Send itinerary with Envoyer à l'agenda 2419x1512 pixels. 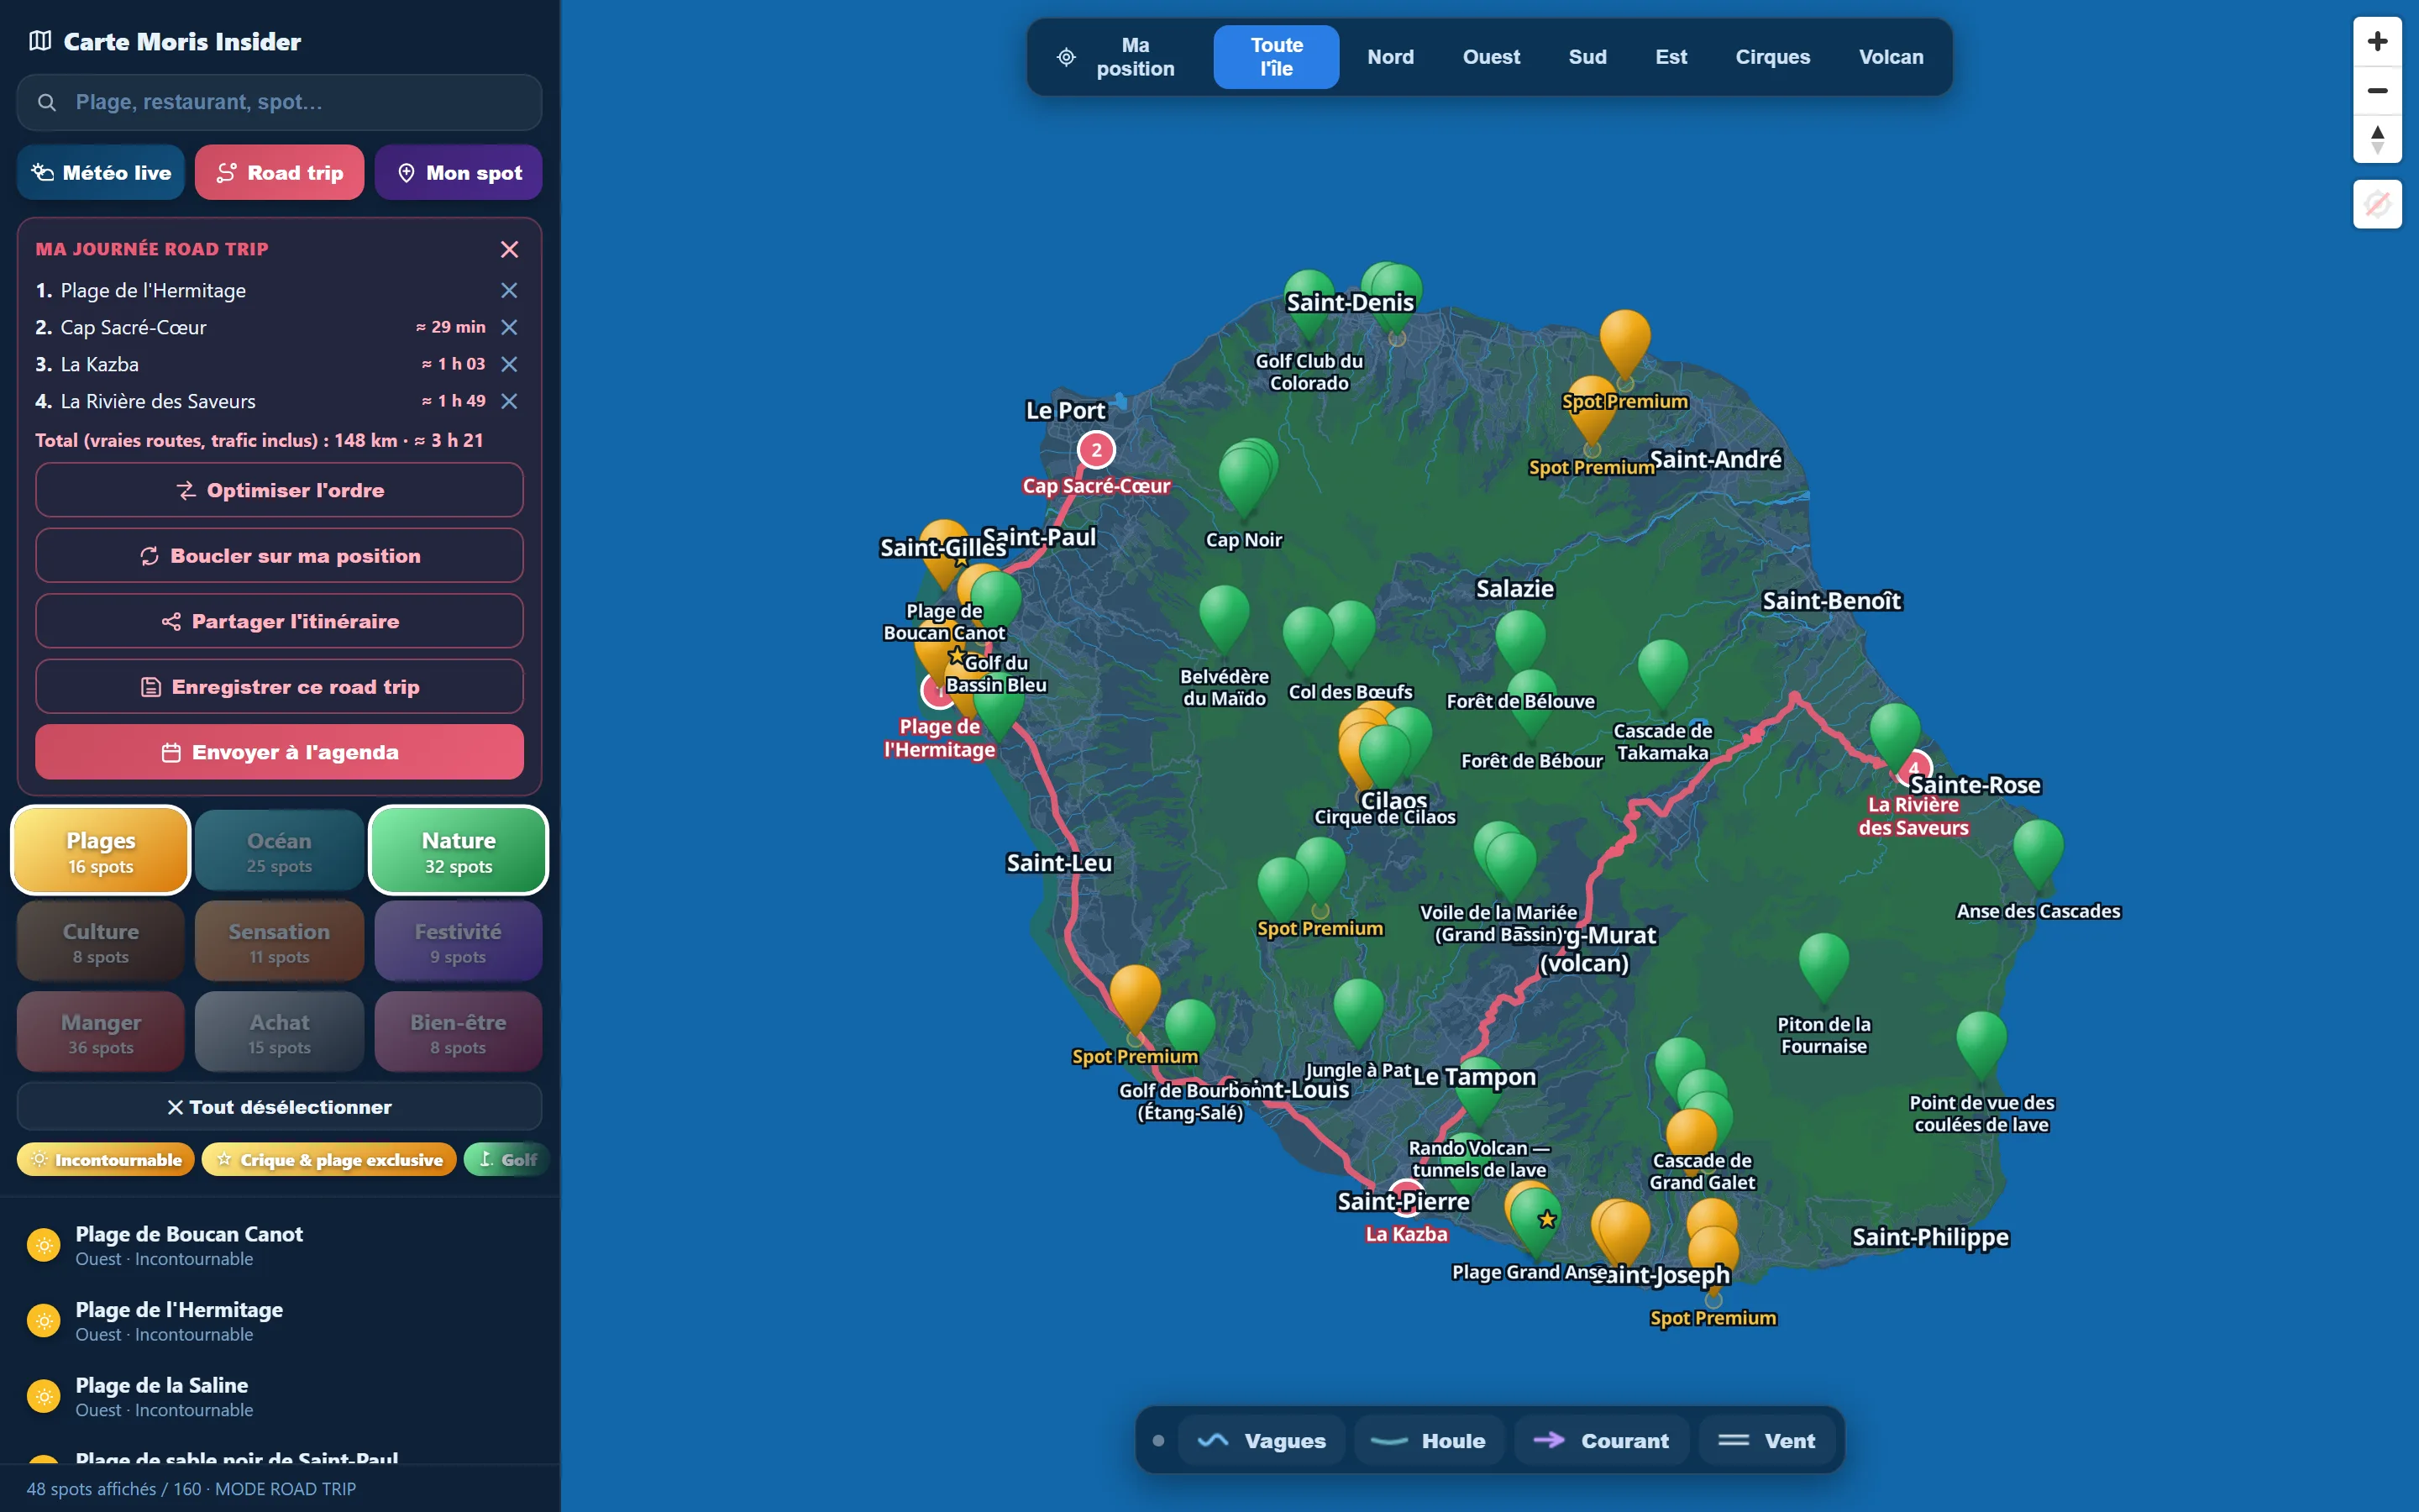[280, 752]
